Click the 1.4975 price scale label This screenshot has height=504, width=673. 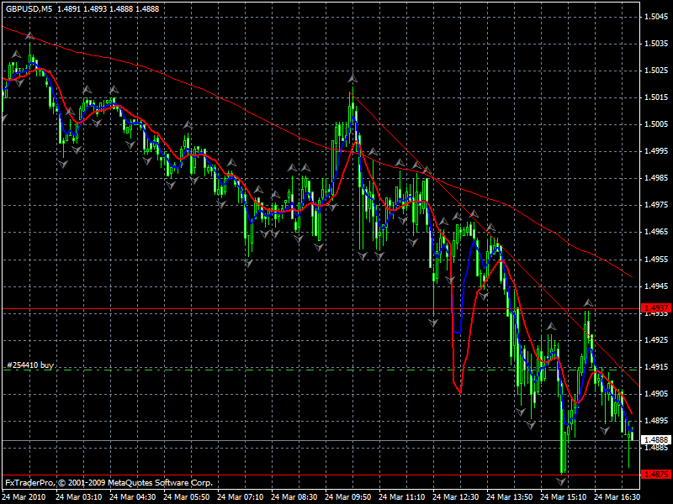[656, 205]
